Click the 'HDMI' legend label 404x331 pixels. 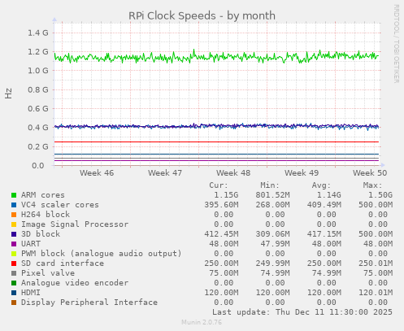pos(31,293)
